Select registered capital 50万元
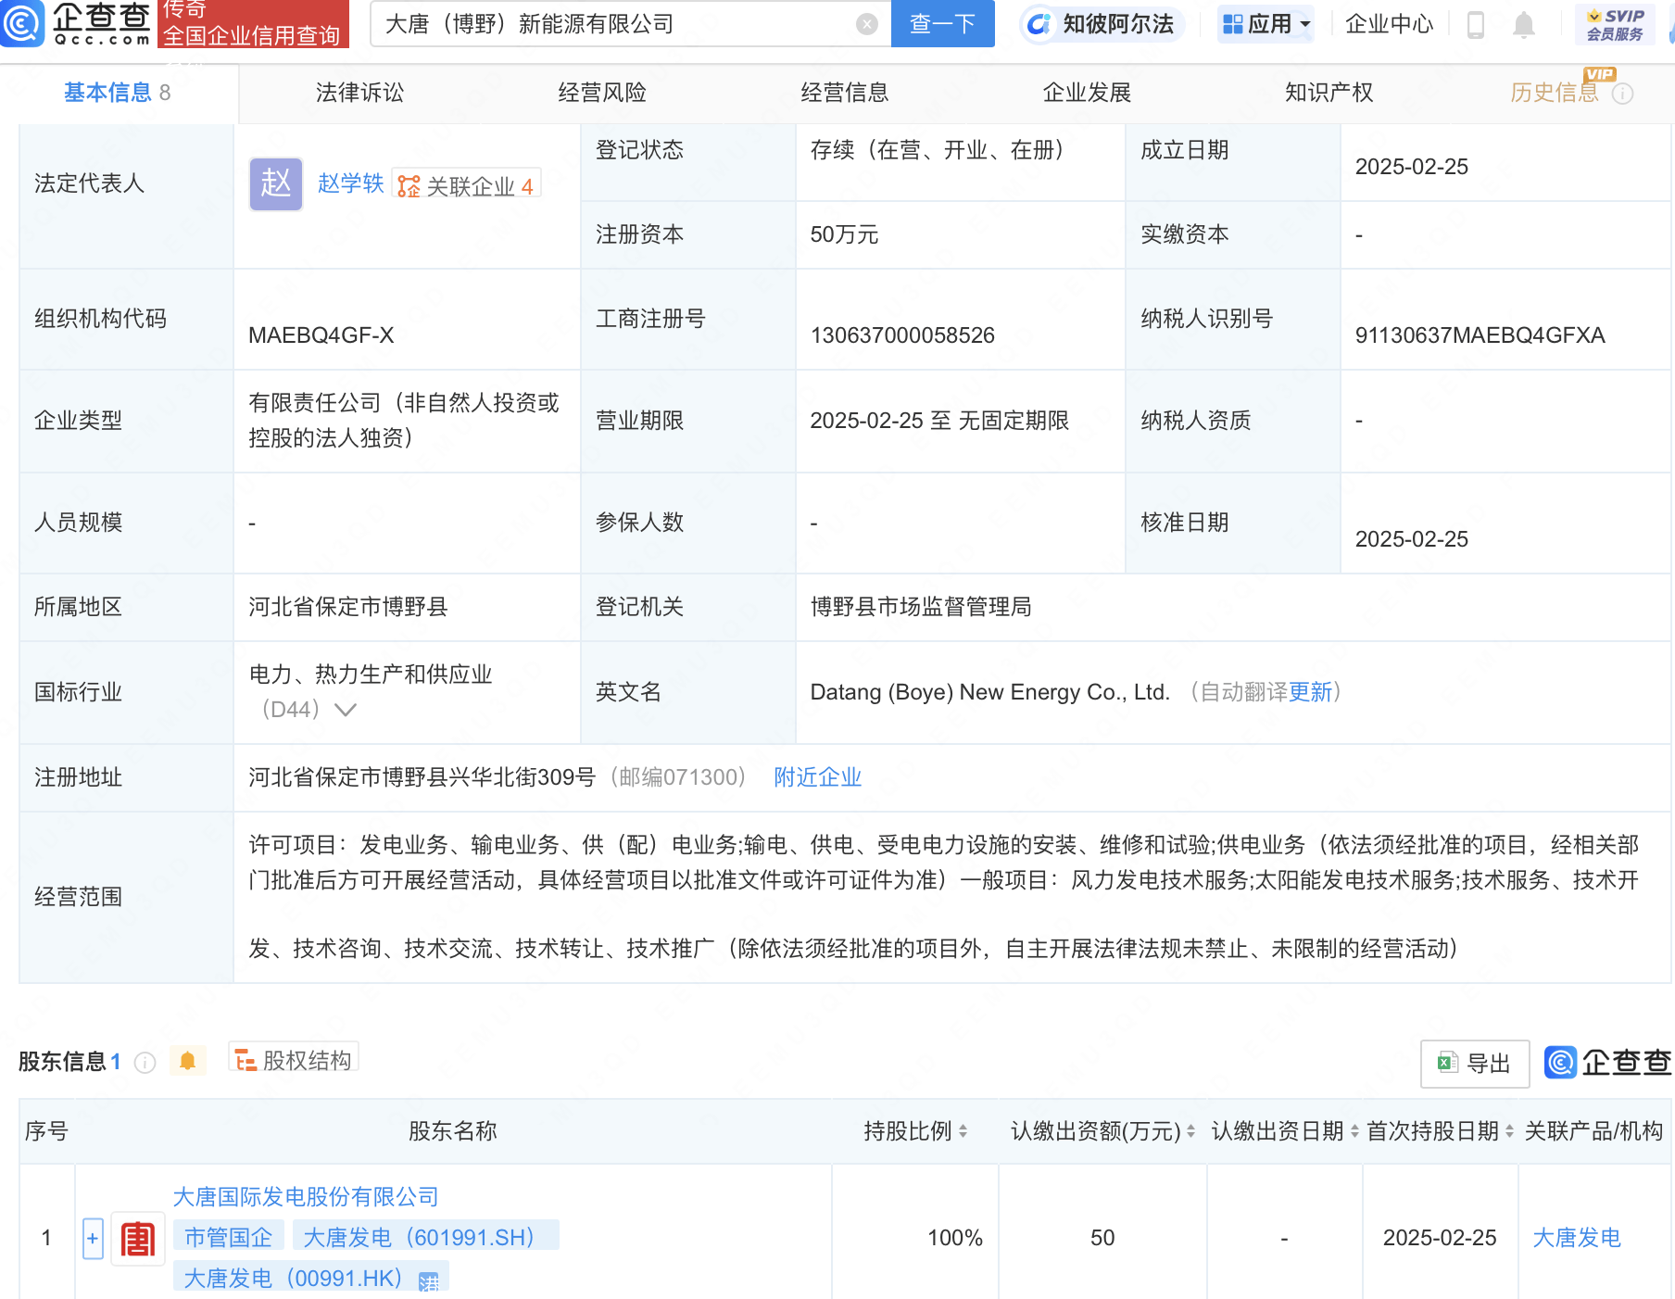Image resolution: width=1675 pixels, height=1299 pixels. click(x=844, y=234)
